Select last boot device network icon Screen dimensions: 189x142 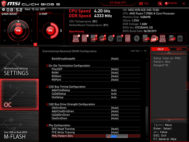pyautogui.click(x=180, y=38)
